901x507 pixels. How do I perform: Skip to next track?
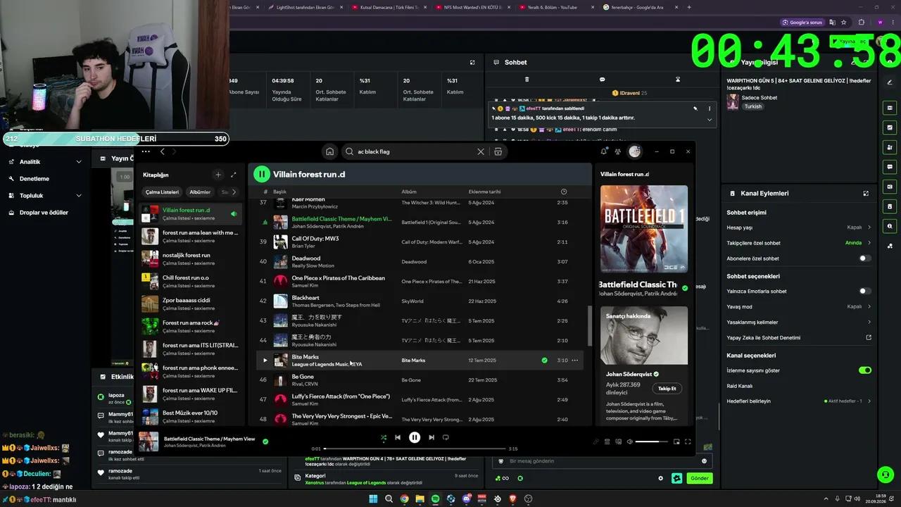point(431,437)
